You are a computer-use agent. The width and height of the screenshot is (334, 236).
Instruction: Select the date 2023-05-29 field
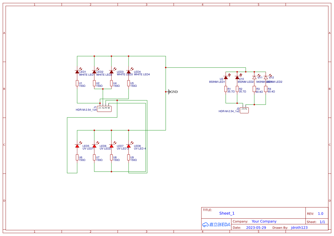(x=256, y=227)
